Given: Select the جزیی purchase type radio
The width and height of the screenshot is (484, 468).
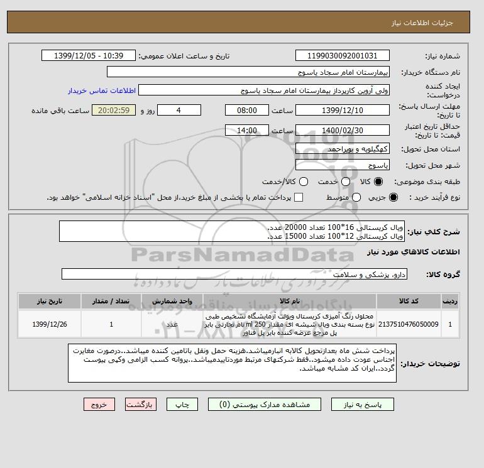Looking at the screenshot, I should click(x=393, y=197).
